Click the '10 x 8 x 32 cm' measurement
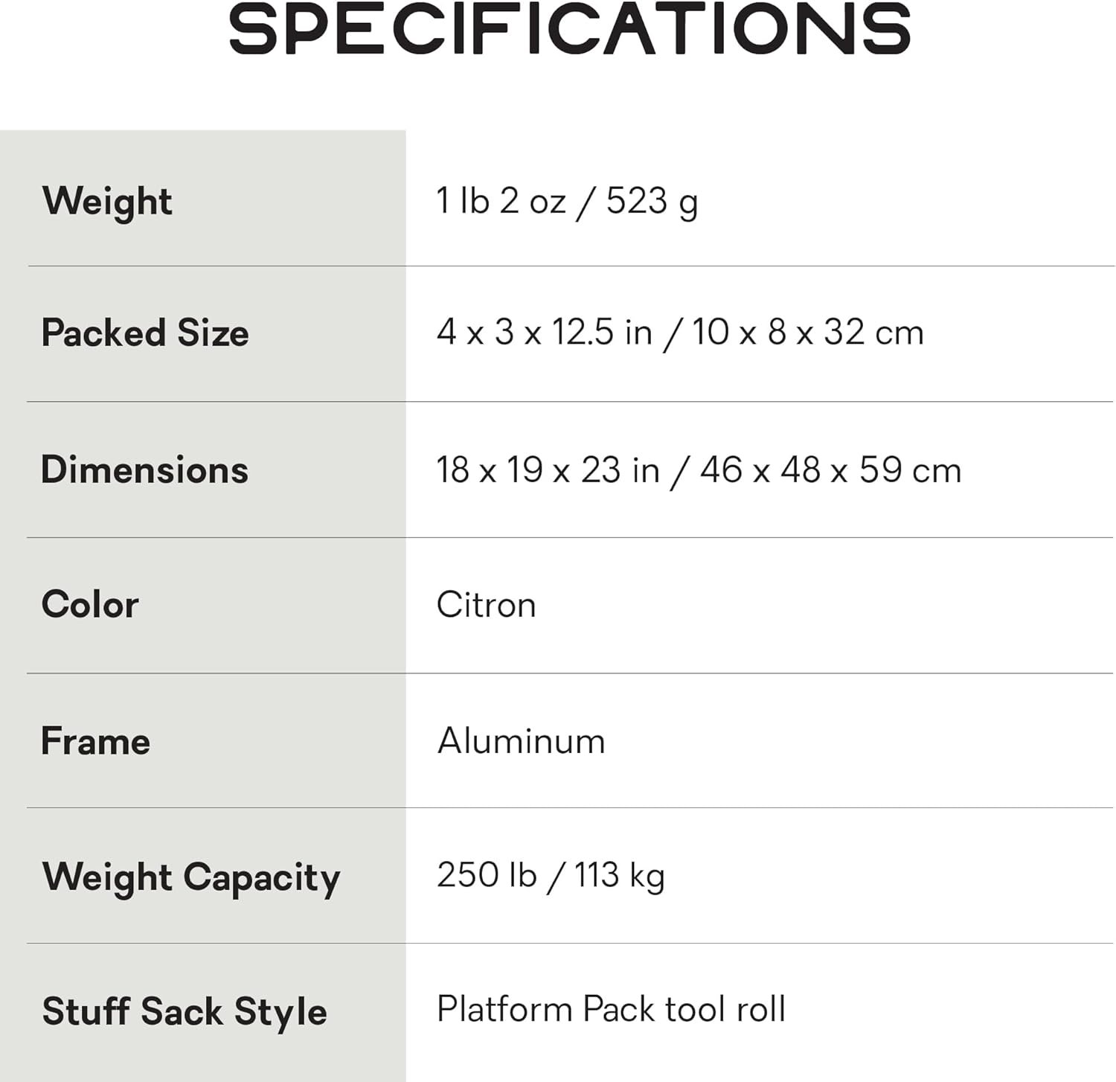This screenshot has height=1082, width=1116. (807, 332)
